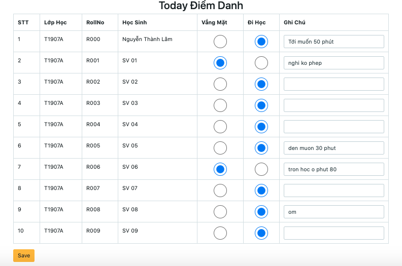Focus the 'nghi ko phep' note field
The image size is (402, 266).
coord(333,63)
